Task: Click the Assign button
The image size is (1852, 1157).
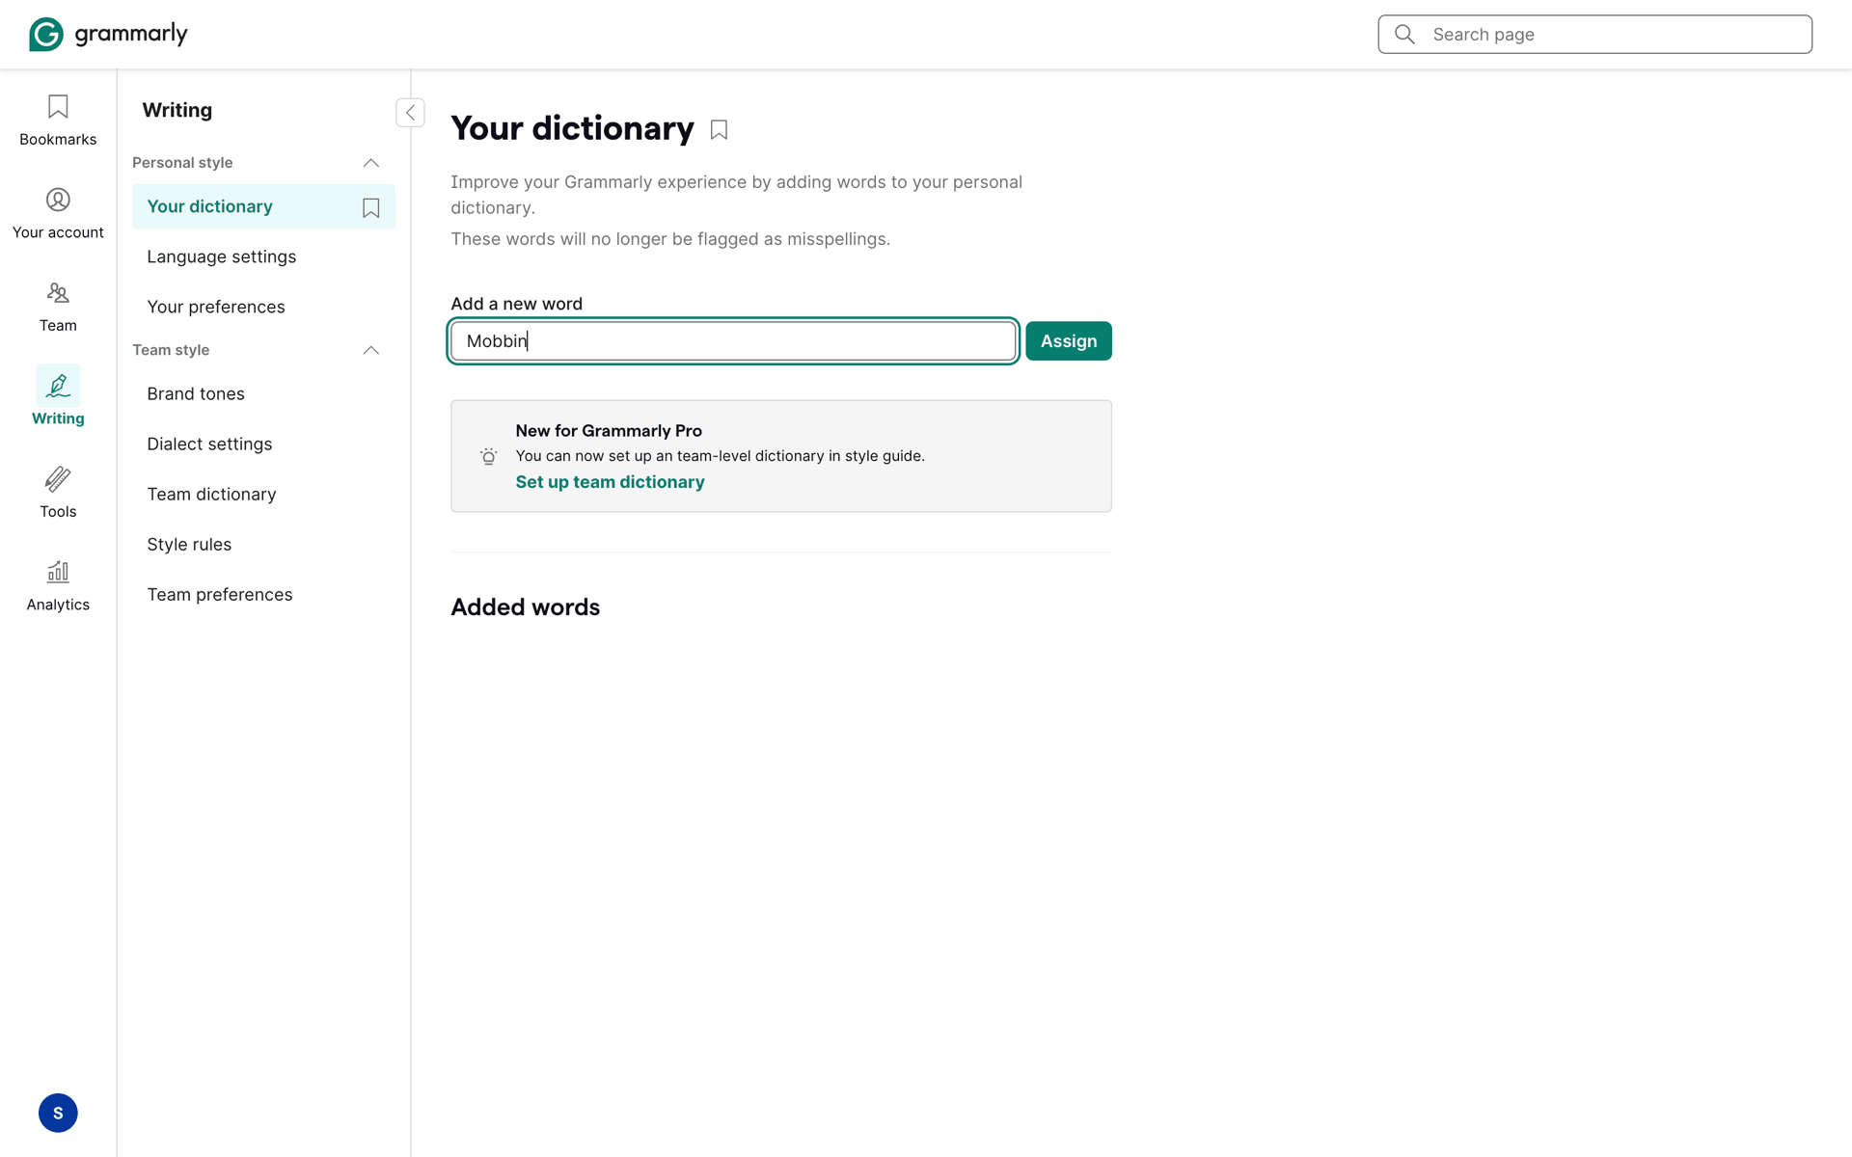Action: (x=1068, y=340)
